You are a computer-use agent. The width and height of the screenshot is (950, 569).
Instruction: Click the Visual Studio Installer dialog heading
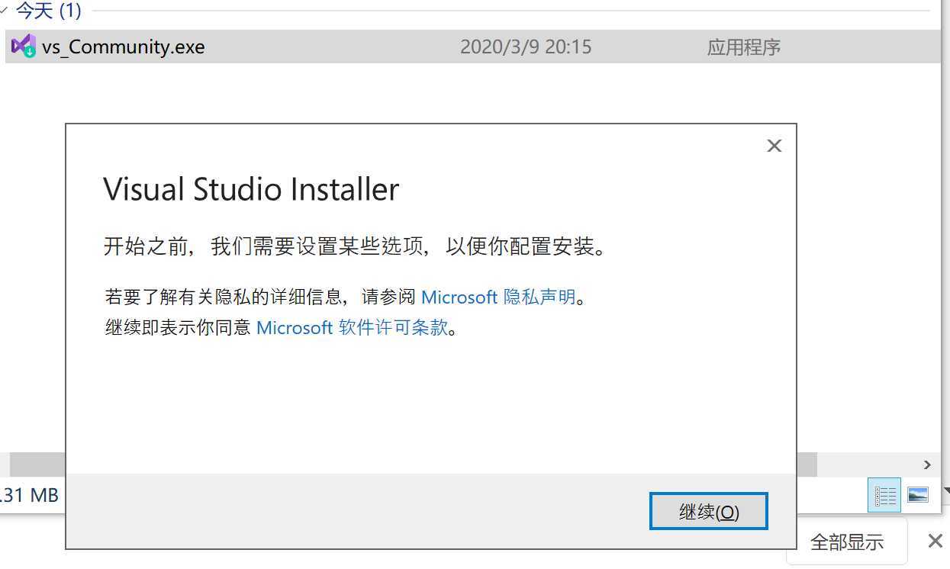[x=251, y=189]
